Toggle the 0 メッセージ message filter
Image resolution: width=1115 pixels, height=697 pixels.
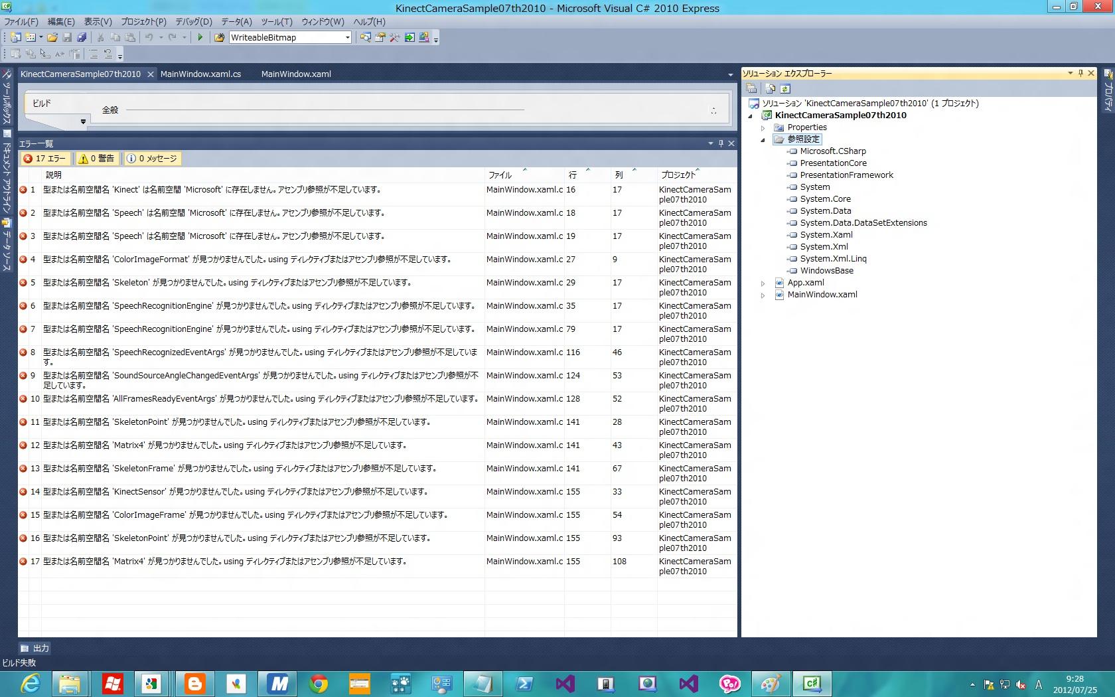[152, 159]
